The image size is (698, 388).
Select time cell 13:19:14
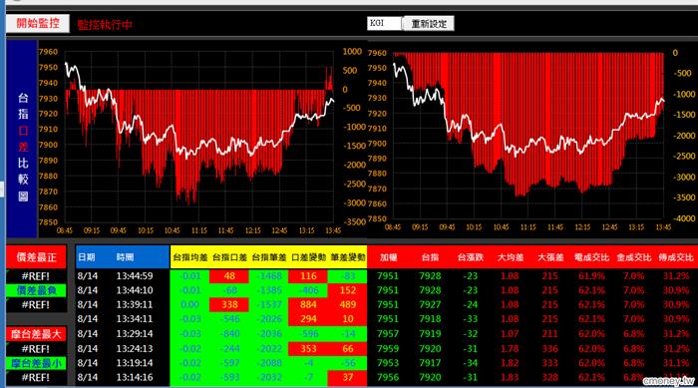[x=135, y=363]
